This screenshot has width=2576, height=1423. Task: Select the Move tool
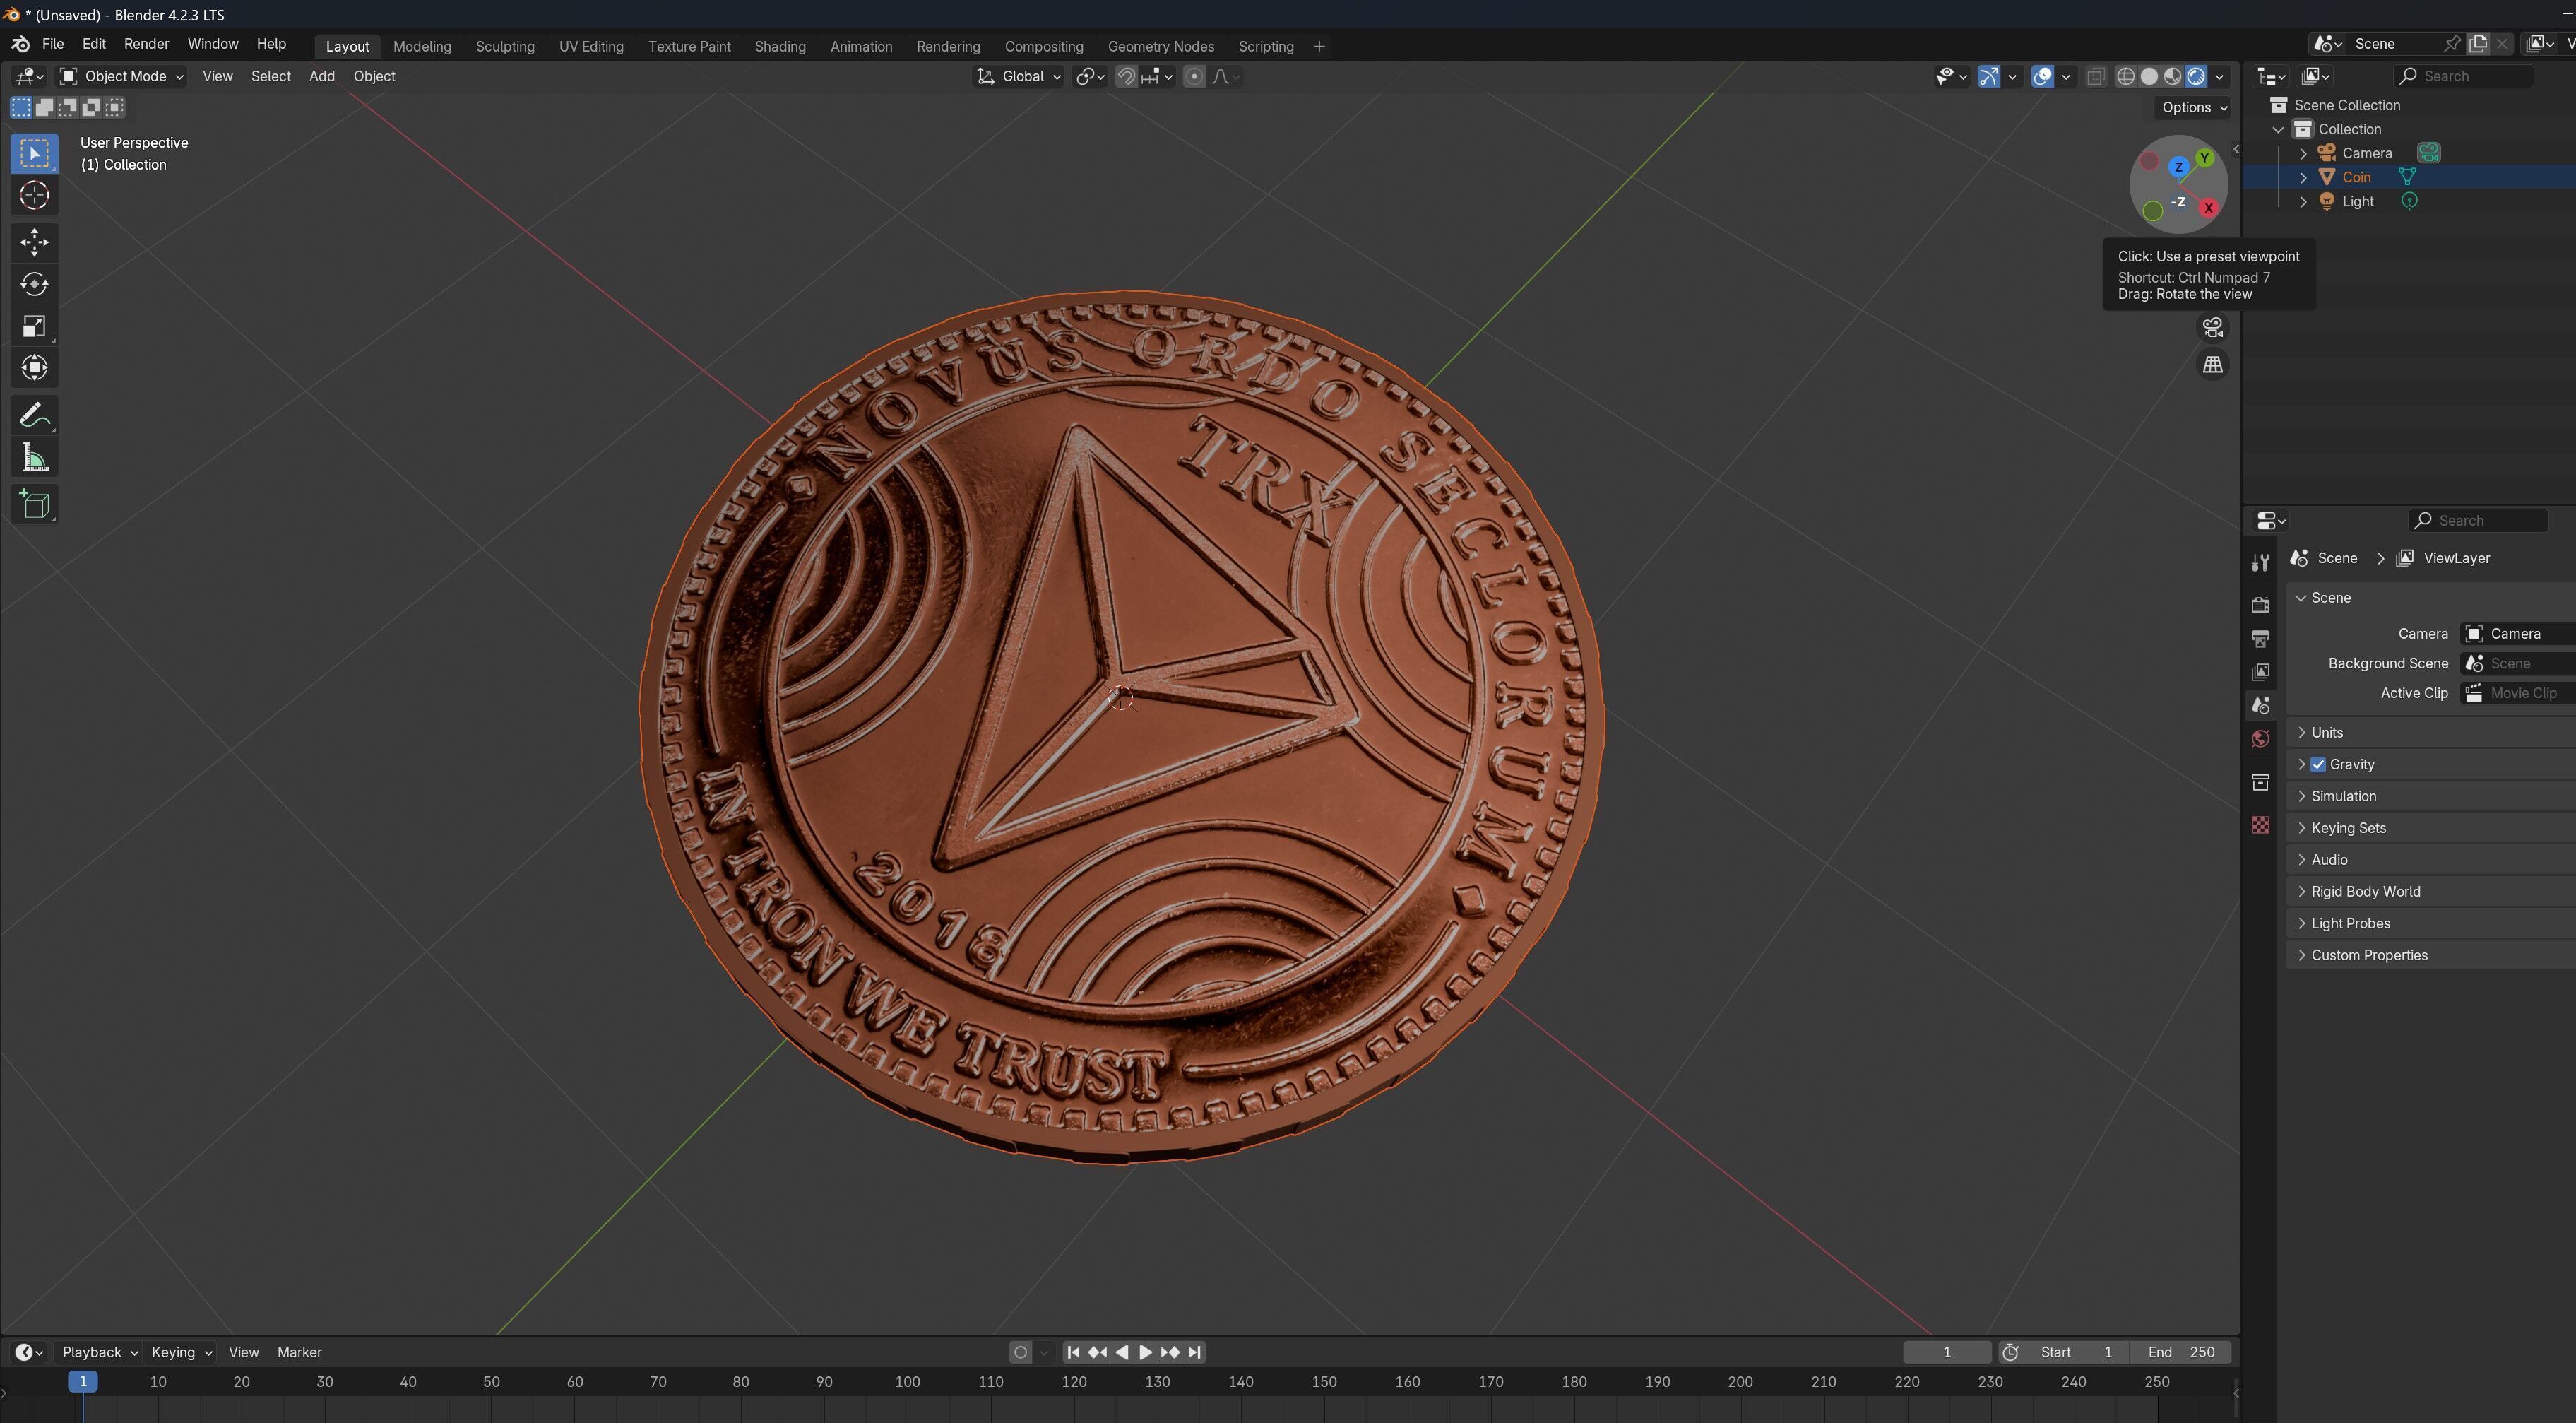pyautogui.click(x=34, y=242)
